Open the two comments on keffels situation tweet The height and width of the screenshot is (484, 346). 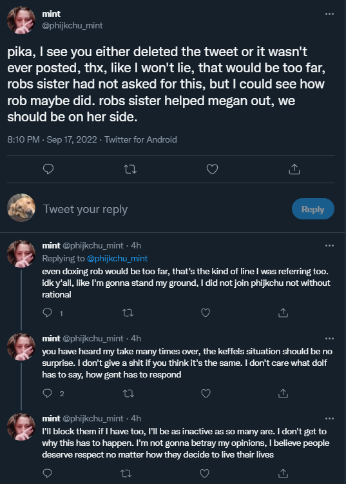(x=53, y=393)
